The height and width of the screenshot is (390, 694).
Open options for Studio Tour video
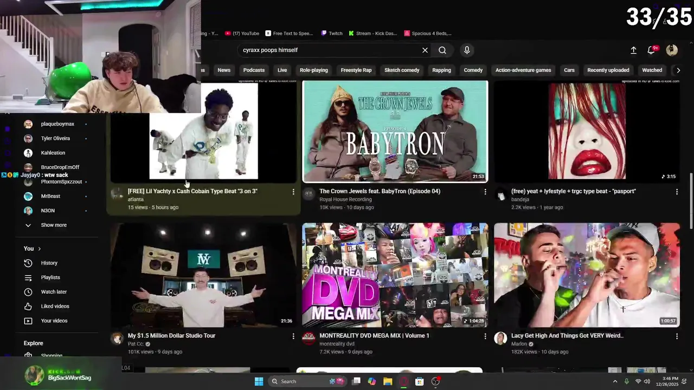293,336
